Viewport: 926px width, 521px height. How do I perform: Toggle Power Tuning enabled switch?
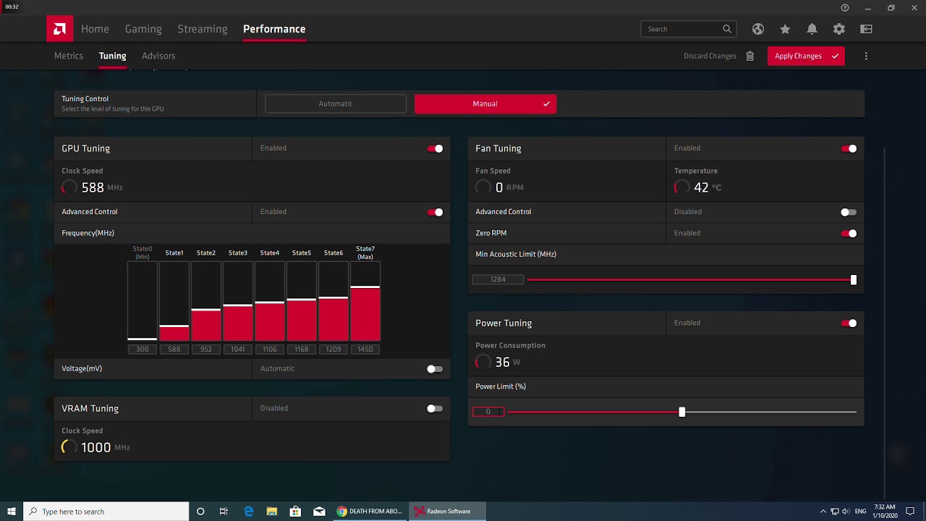pos(849,323)
